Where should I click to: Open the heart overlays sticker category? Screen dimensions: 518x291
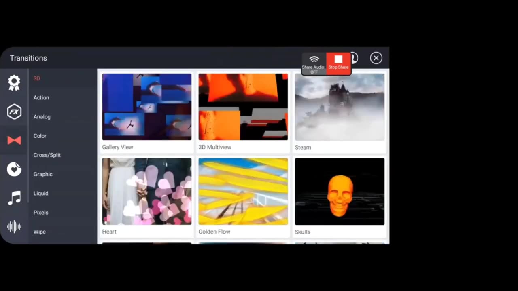tap(14, 169)
